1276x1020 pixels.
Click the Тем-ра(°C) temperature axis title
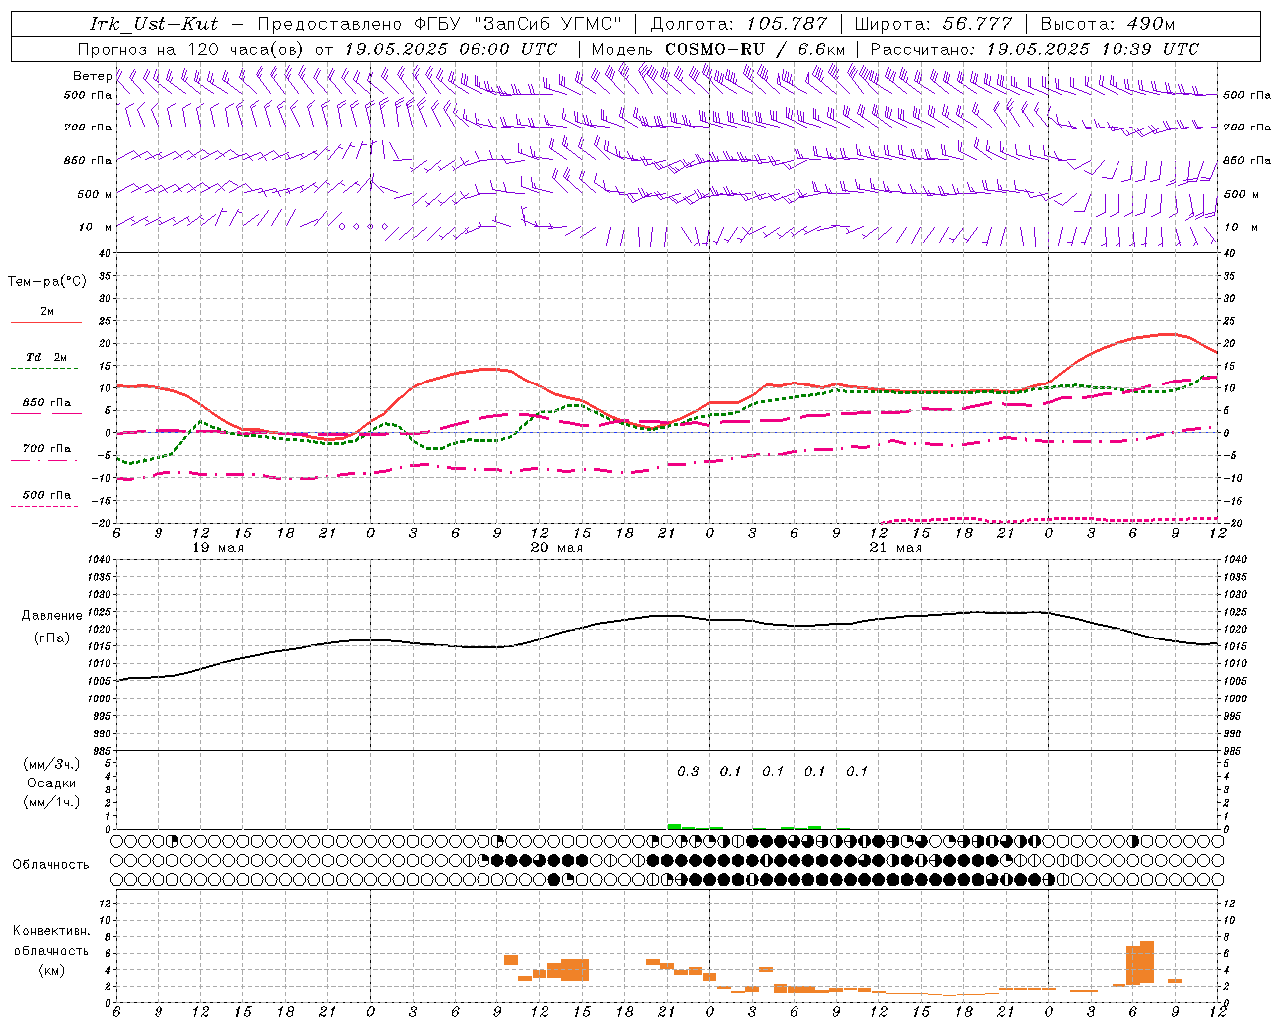pos(47,282)
